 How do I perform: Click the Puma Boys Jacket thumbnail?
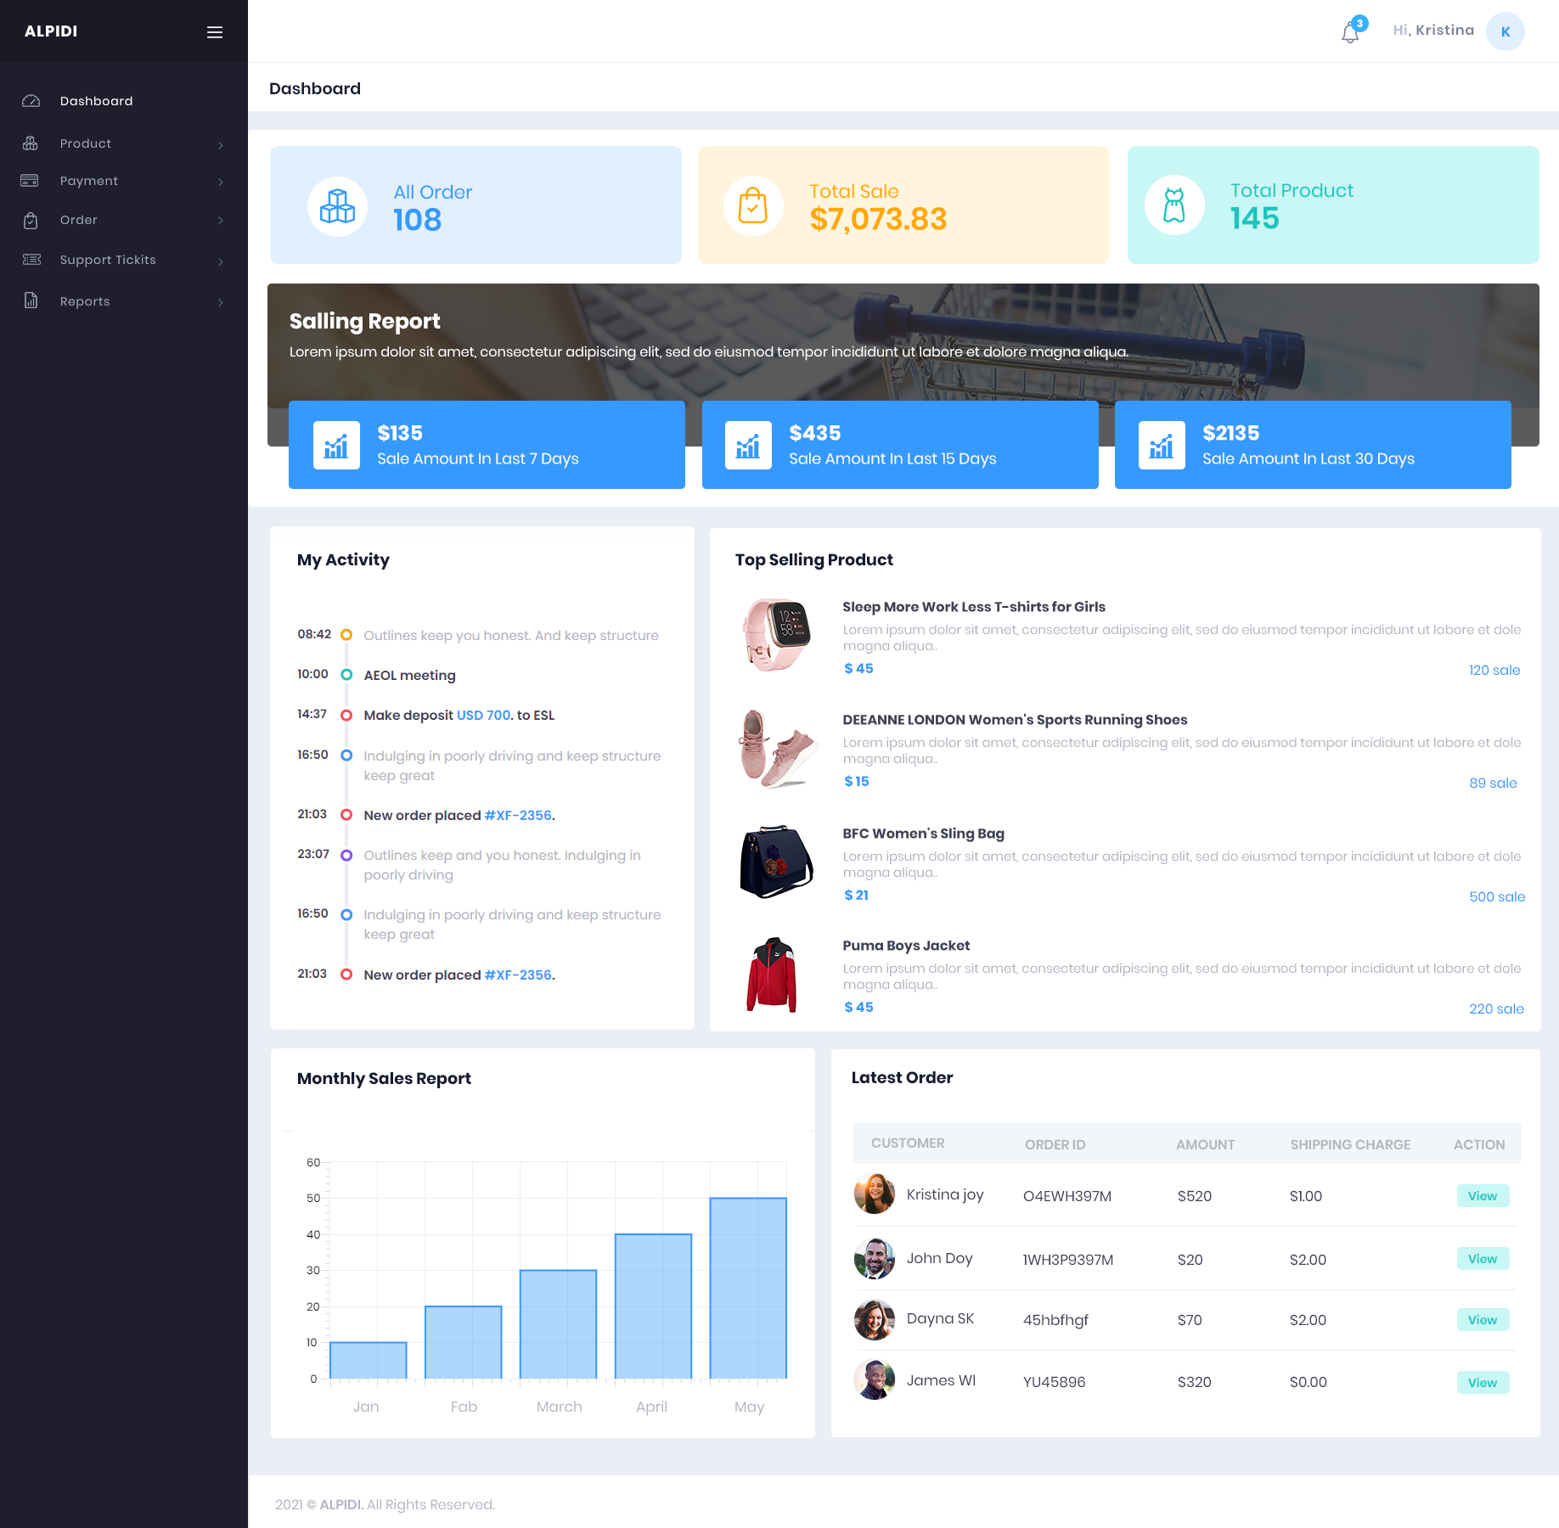pos(772,975)
